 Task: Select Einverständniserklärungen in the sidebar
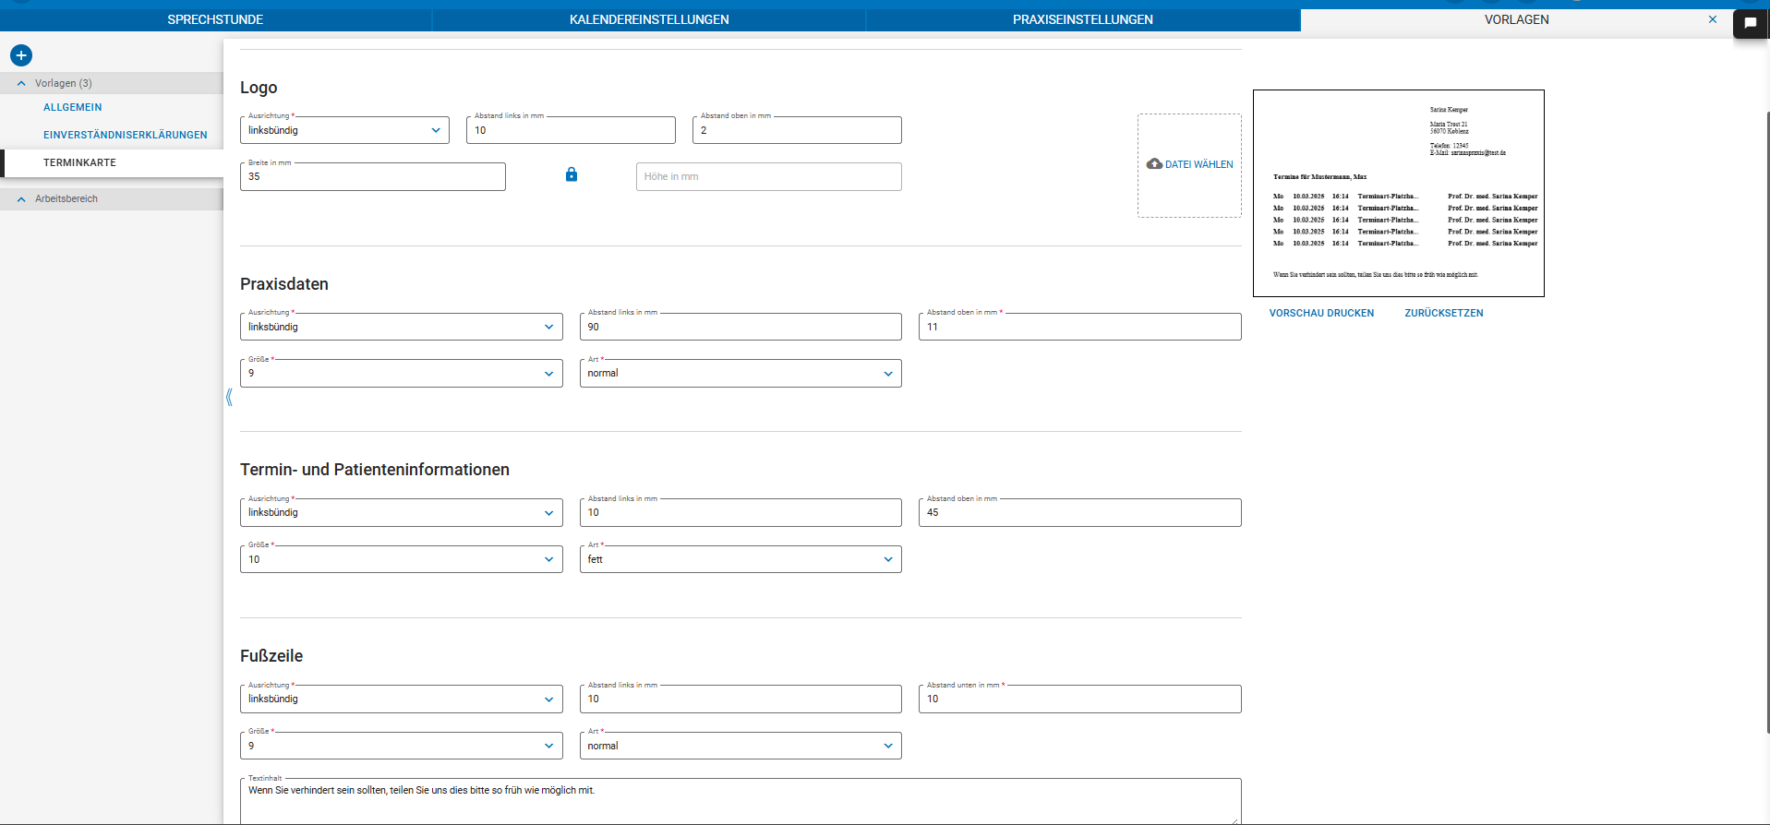(126, 135)
